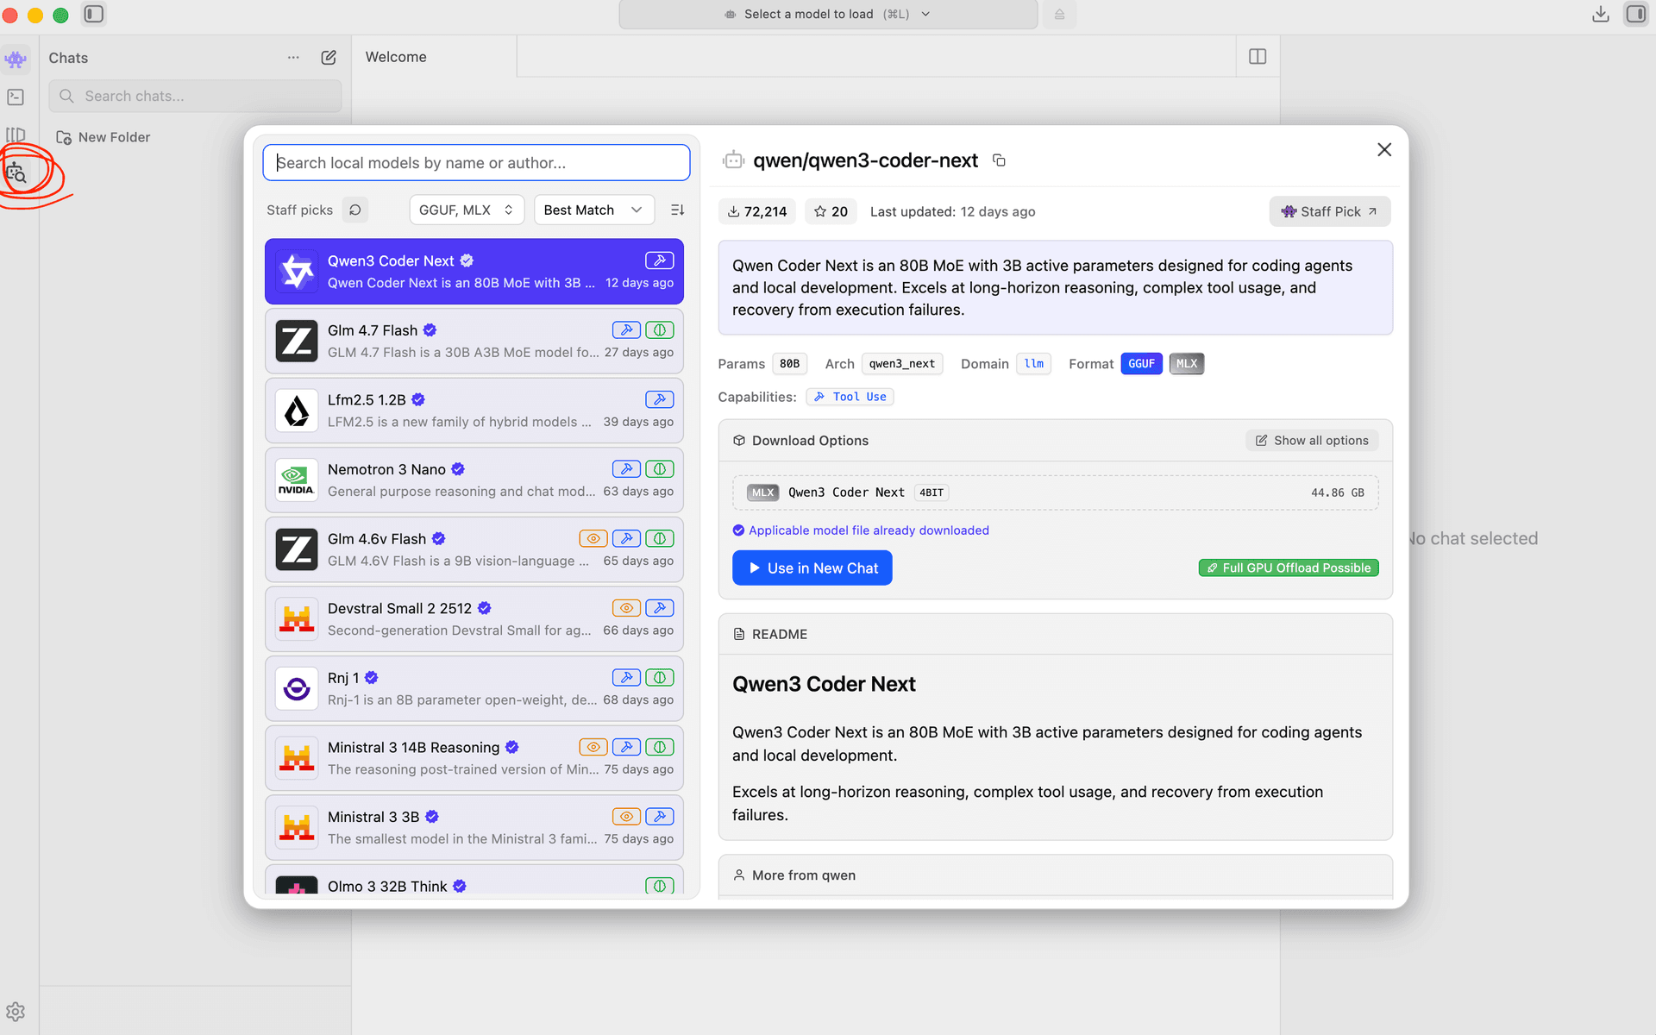Screen dimensions: 1656x1035
Task: Close the model search dialog
Action: point(1384,150)
